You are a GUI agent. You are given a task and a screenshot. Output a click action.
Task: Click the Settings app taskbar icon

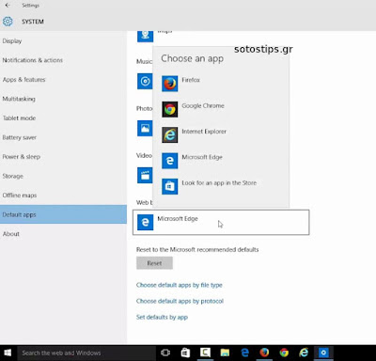point(323,353)
